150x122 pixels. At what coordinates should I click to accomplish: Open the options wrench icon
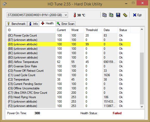pyautogui.click(x=125, y=15)
